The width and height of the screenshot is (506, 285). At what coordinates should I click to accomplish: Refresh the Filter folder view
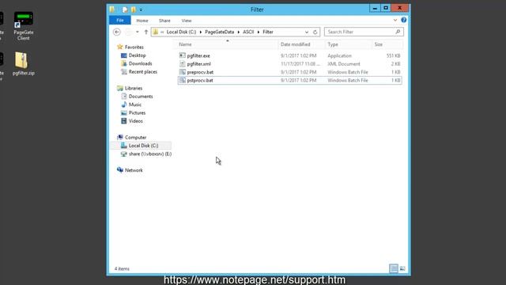tap(315, 32)
